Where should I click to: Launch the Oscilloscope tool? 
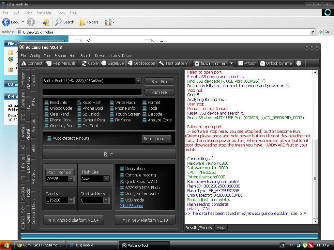pyautogui.click(x=142, y=63)
